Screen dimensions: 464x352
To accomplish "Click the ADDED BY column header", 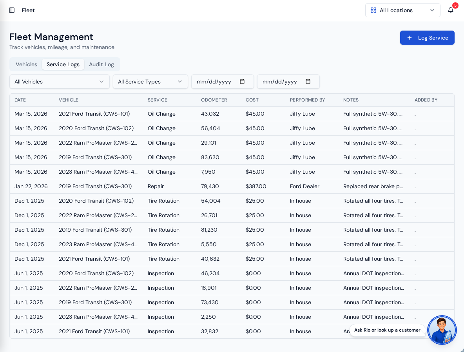I will (x=426, y=100).
